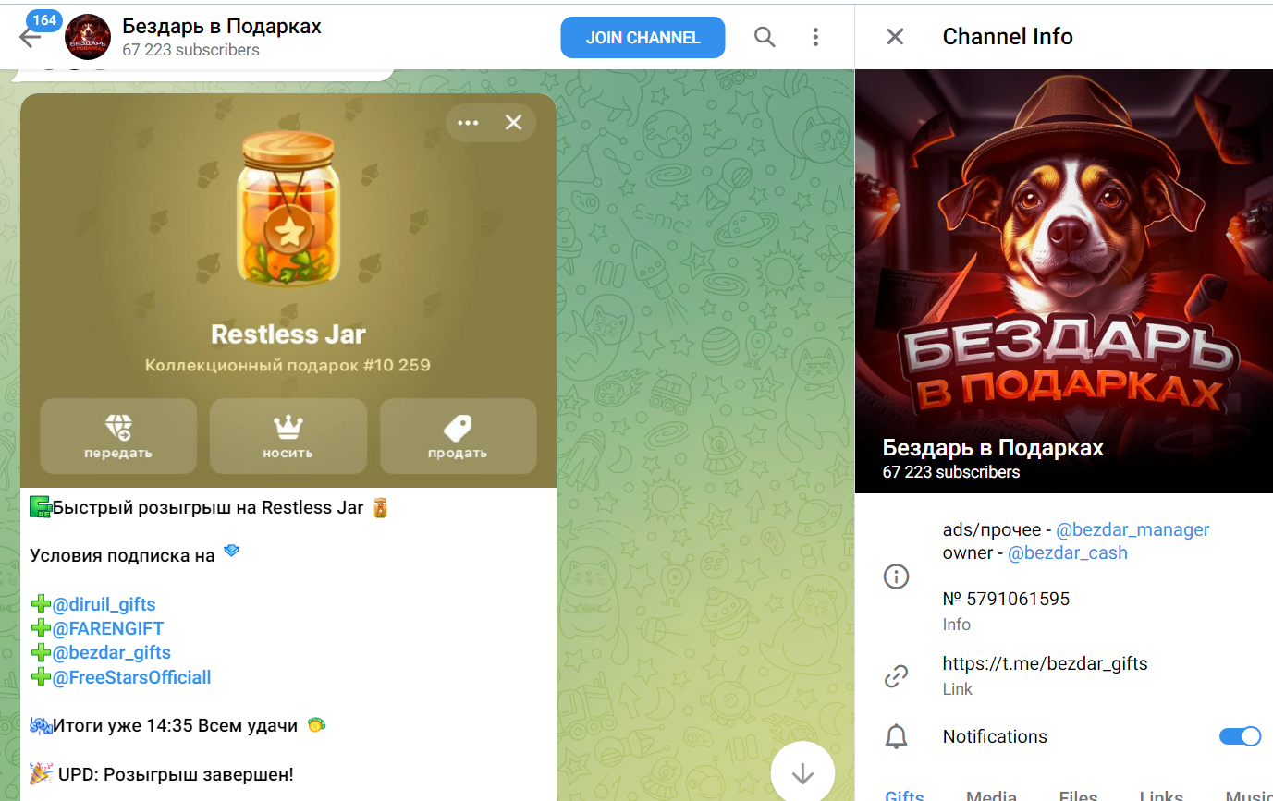1273x801 pixels.
Task: Click the channel title Бездарь в Подарках in the header
Action: tap(222, 26)
